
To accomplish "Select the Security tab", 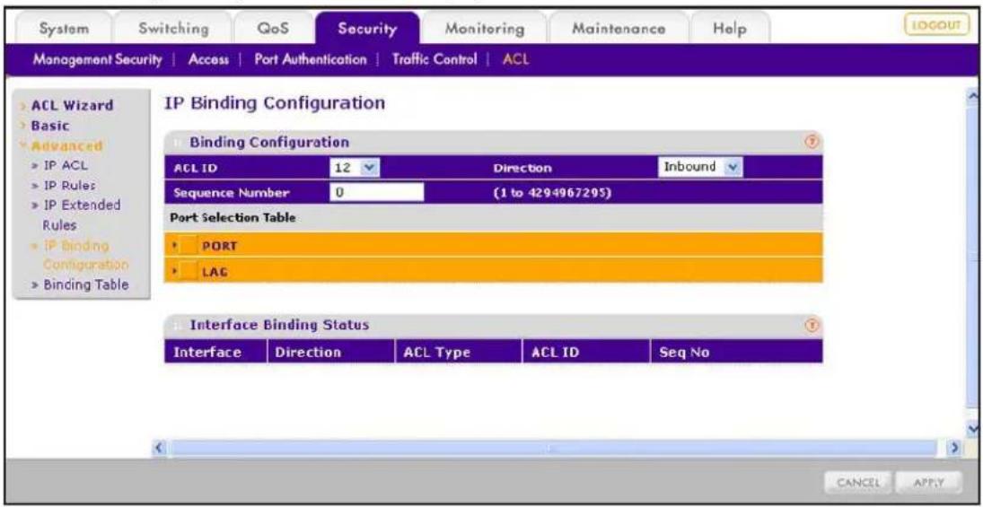I will pyautogui.click(x=367, y=29).
